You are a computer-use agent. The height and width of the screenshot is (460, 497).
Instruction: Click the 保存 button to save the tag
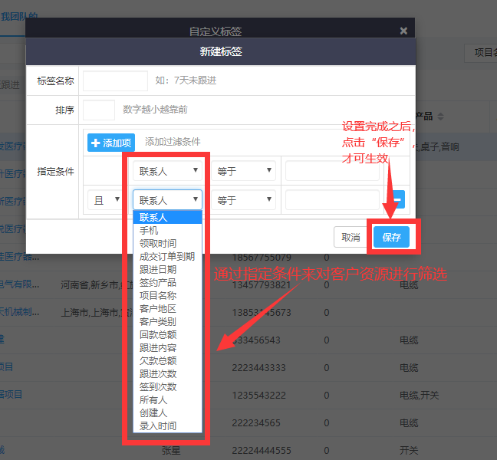point(391,237)
